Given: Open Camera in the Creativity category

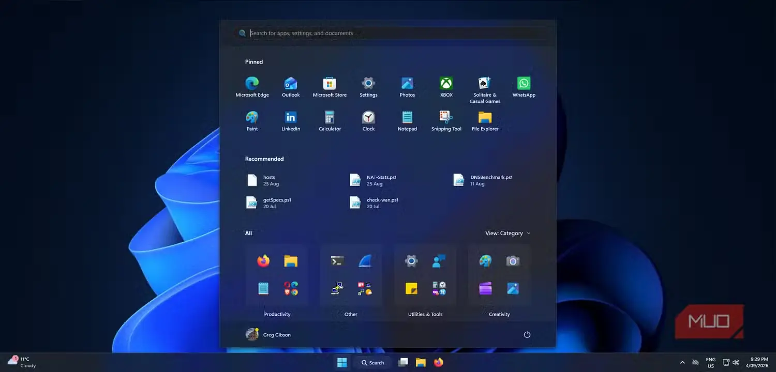Looking at the screenshot, I should point(513,261).
